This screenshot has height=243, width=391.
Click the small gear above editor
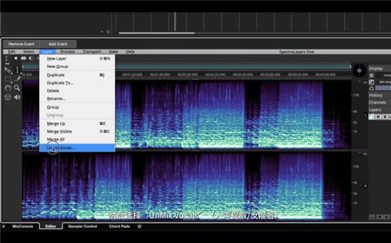click(x=108, y=32)
